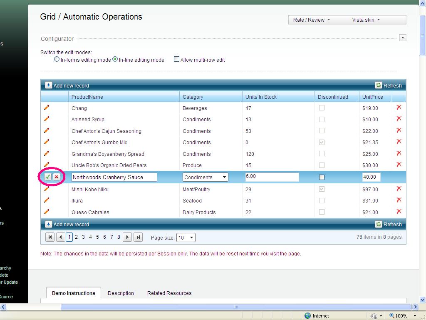Screen dimensions: 426x320
Task: Go to the last page of the grid
Action: tap(138, 237)
